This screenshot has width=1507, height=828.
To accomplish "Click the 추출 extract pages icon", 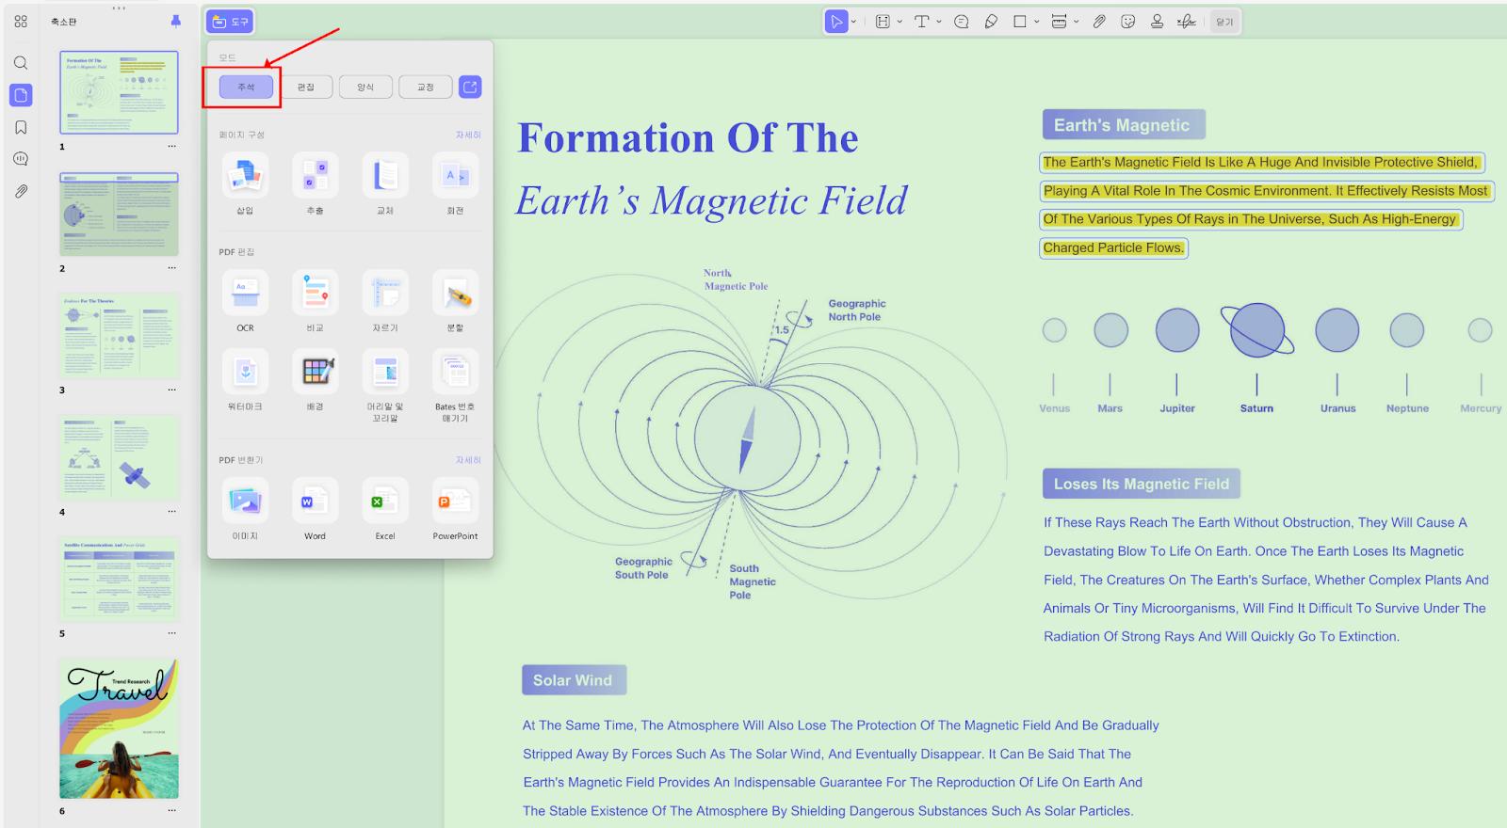I will [315, 175].
